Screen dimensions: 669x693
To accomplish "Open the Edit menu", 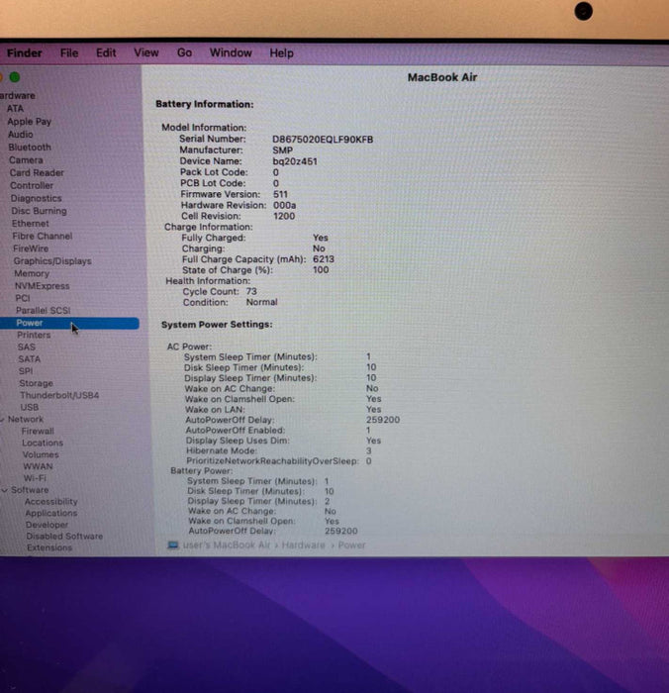I will pyautogui.click(x=106, y=53).
